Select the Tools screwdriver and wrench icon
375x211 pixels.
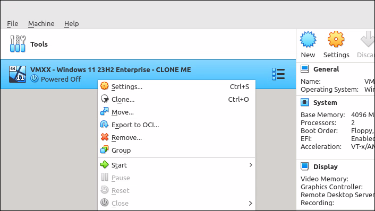[x=18, y=44]
